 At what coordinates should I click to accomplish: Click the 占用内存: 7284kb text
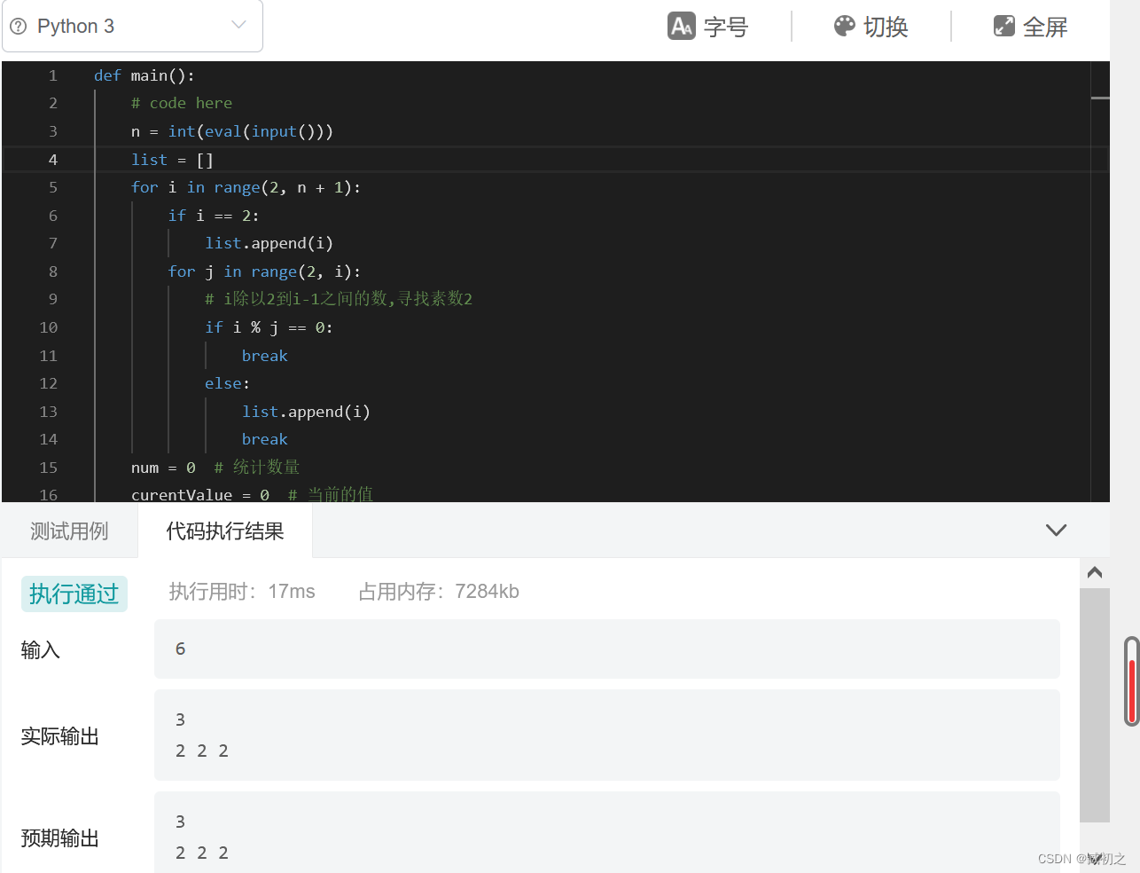tap(439, 592)
